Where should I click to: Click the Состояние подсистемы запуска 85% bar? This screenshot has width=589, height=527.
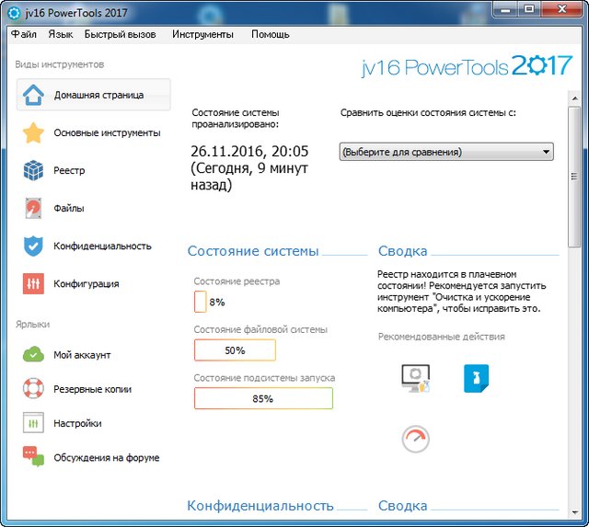[x=263, y=398]
